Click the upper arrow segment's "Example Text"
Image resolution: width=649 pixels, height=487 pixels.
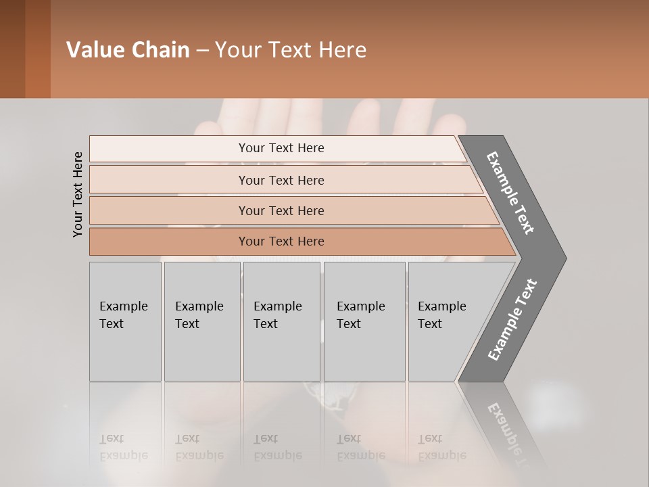(x=511, y=193)
